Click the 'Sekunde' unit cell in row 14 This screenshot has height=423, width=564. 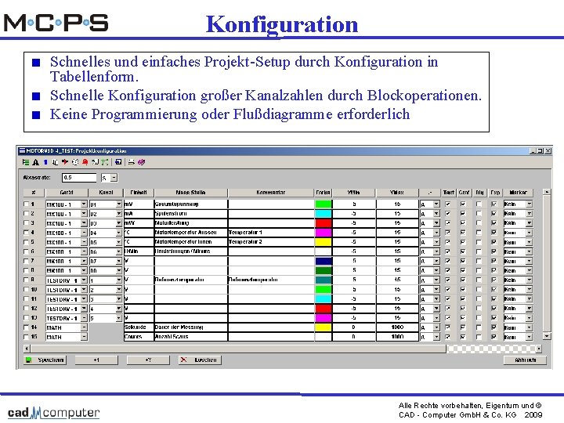tap(139, 327)
